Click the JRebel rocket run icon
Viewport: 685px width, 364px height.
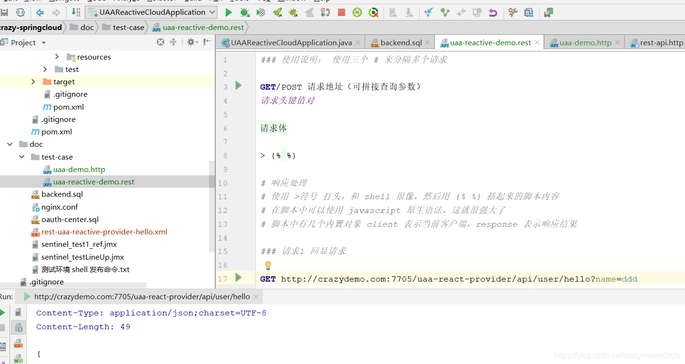click(x=277, y=12)
